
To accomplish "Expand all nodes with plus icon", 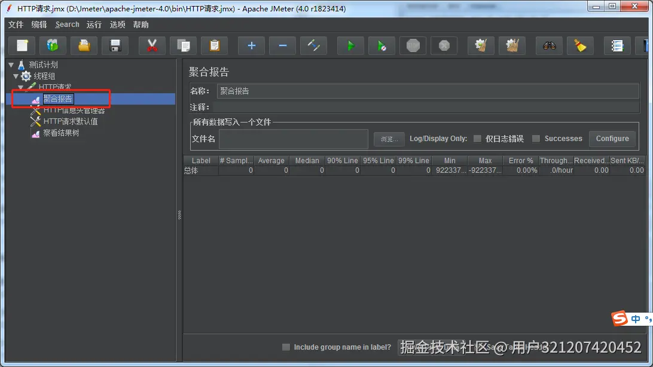I will [251, 45].
